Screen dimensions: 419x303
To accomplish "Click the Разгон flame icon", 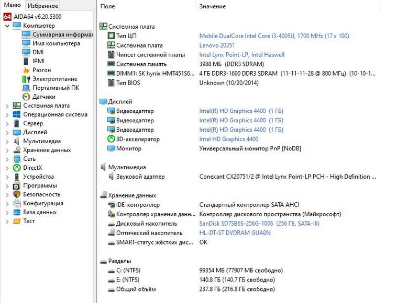I will (x=26, y=70).
